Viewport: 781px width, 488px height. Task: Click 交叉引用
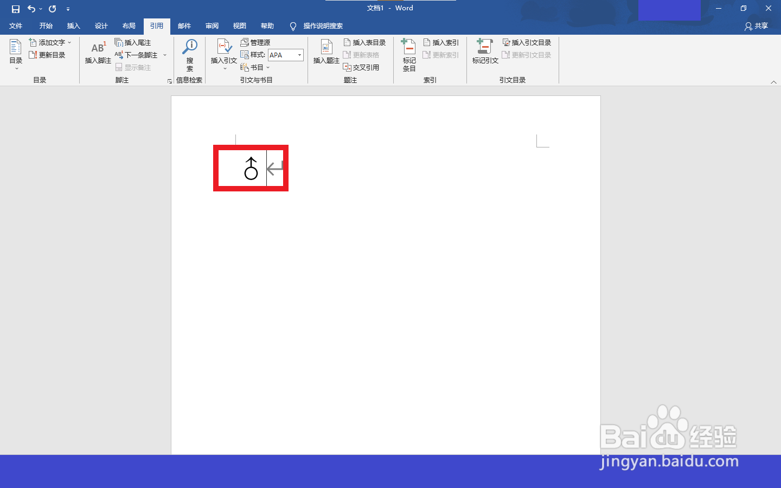tap(361, 67)
